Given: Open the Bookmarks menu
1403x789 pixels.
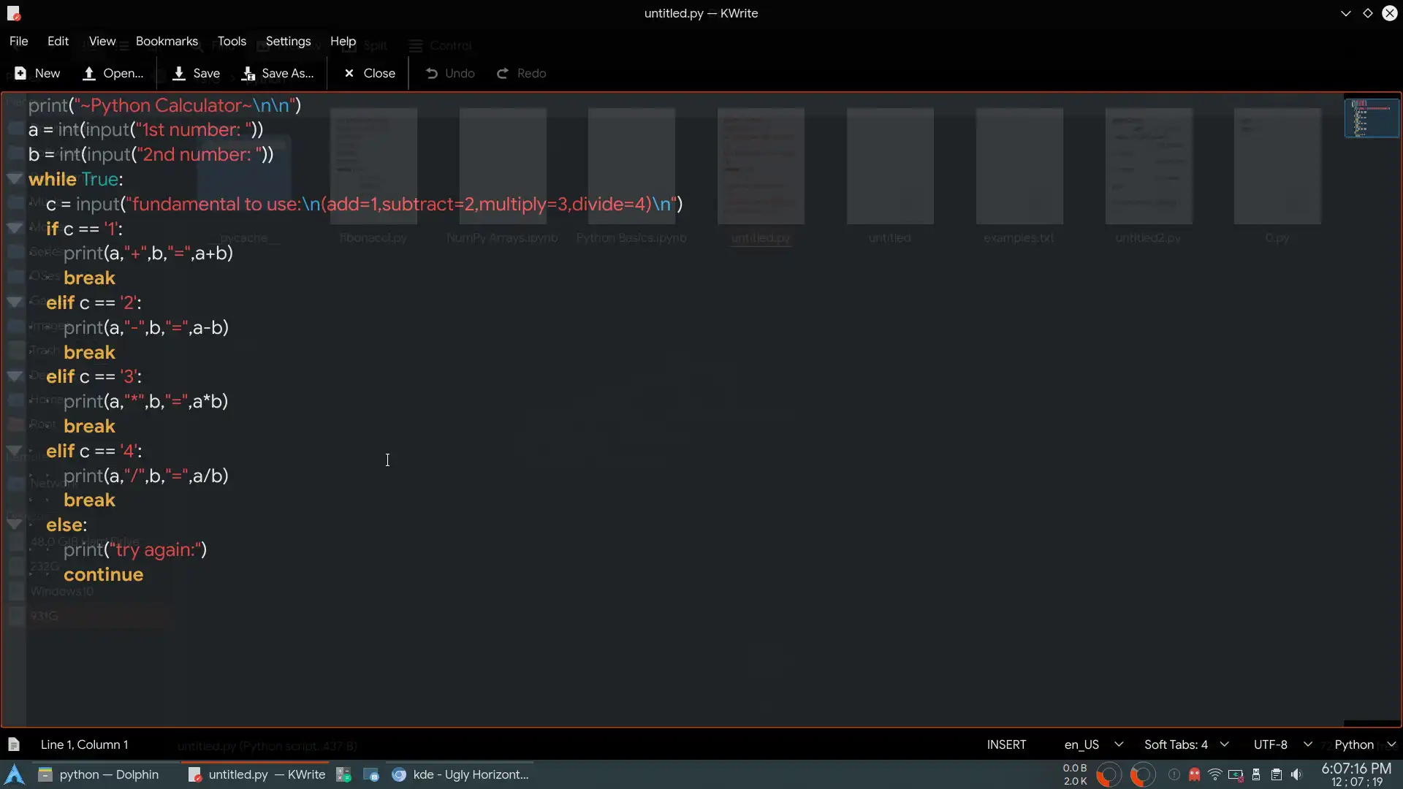Looking at the screenshot, I should tap(167, 41).
